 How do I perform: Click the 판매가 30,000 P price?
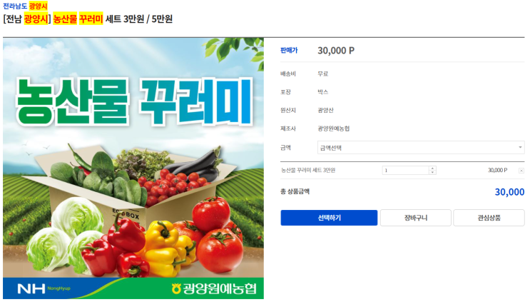336,51
